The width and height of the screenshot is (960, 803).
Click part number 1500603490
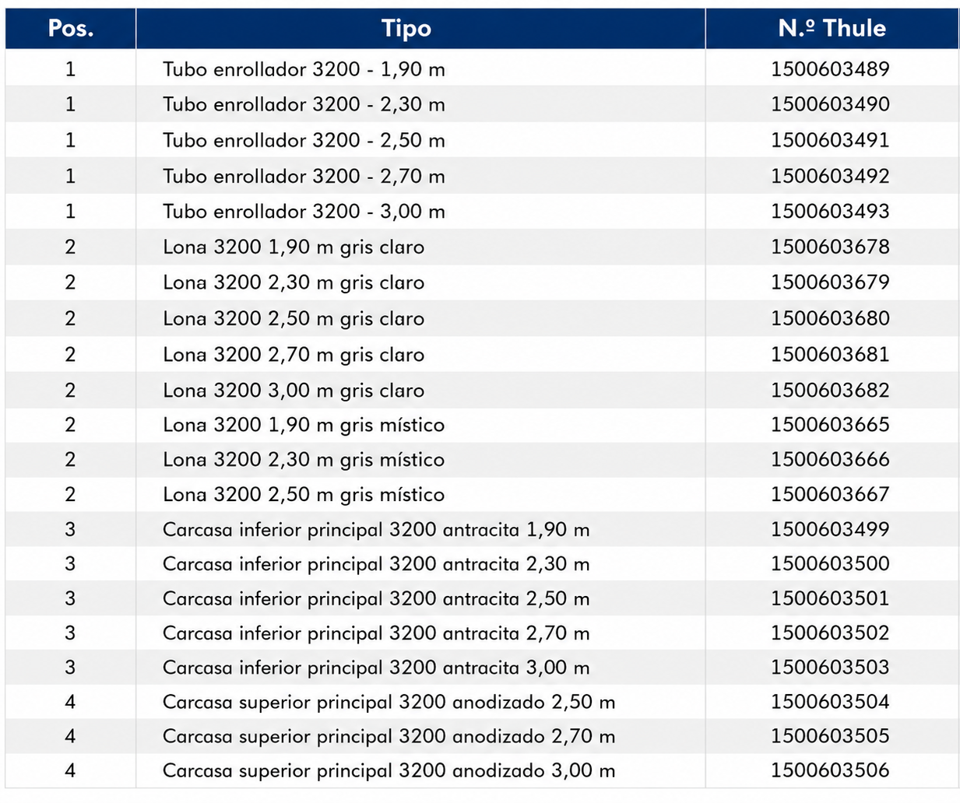point(830,103)
